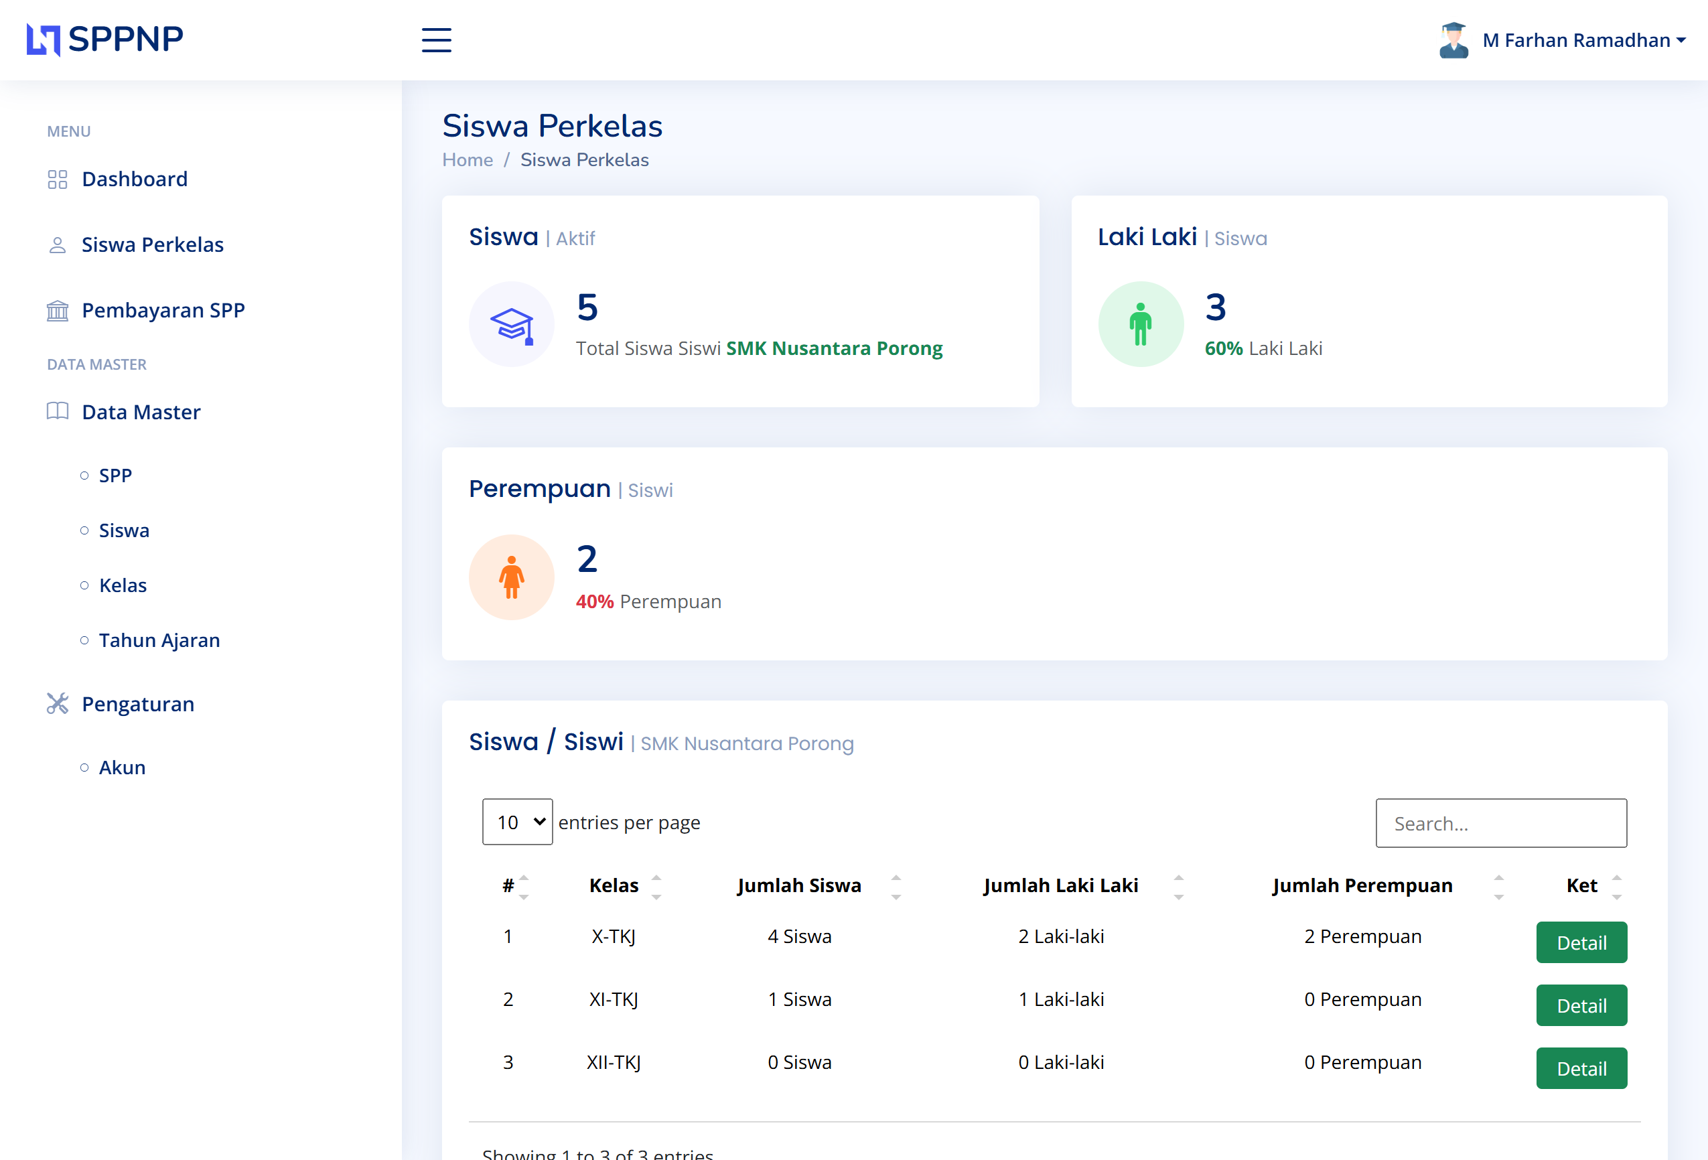
Task: Click Detail button for X-TKJ row
Action: click(1581, 942)
